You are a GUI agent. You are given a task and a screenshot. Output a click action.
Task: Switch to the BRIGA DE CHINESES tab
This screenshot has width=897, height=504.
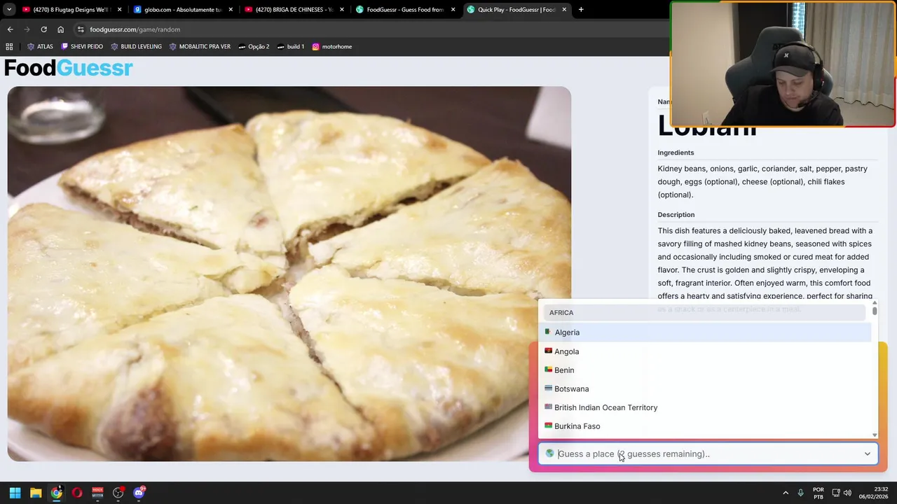click(293, 10)
